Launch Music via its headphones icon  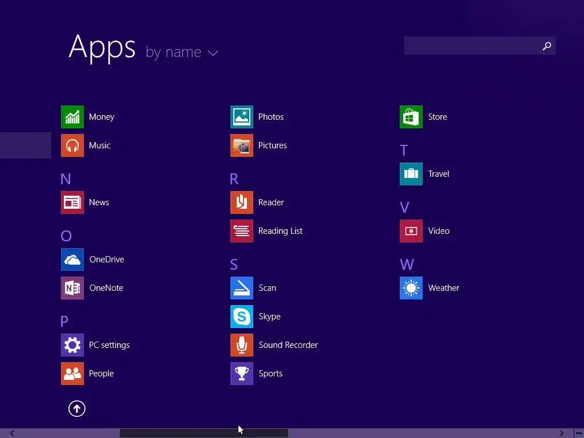click(x=72, y=145)
